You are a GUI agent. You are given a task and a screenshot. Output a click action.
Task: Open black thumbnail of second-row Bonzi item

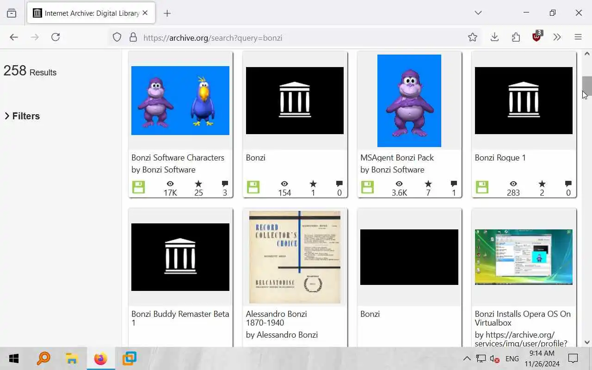point(409,257)
